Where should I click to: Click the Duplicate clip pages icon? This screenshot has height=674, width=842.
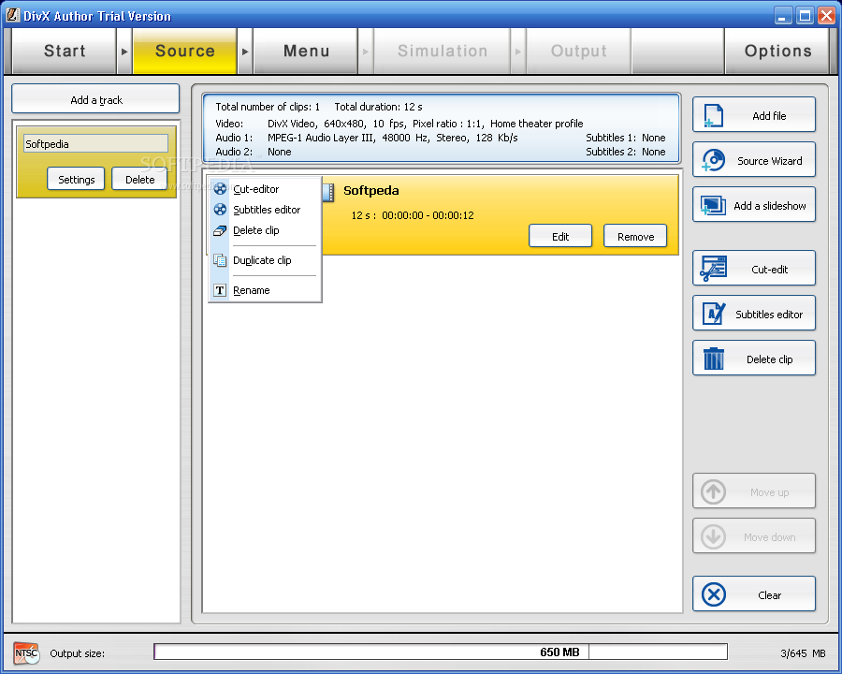[x=220, y=260]
